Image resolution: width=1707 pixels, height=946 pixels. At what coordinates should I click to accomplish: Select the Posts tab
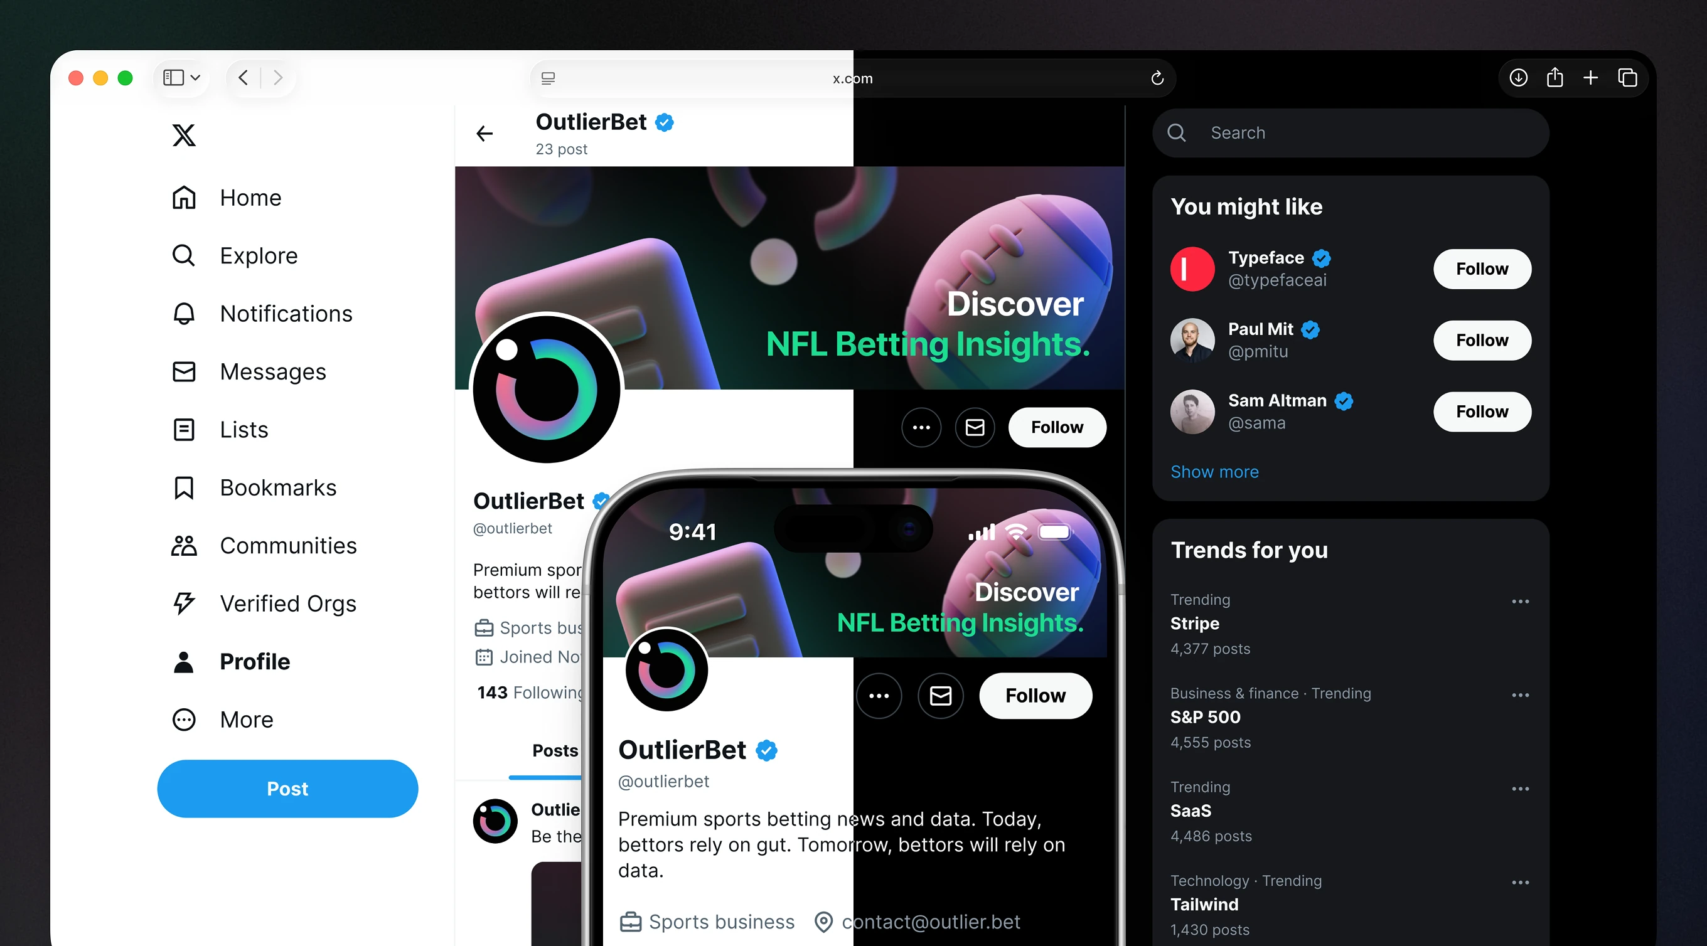[555, 750]
